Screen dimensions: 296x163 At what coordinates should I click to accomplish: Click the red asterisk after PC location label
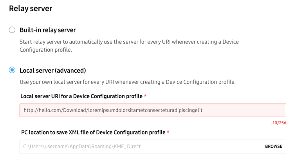168,132
